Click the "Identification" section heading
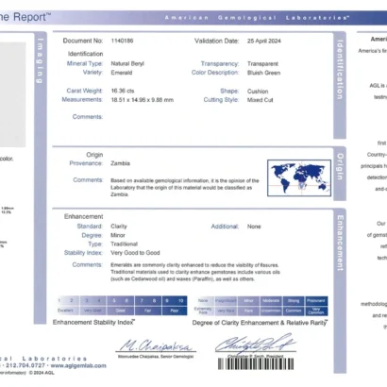The height and width of the screenshot is (387, 387). [x=85, y=54]
